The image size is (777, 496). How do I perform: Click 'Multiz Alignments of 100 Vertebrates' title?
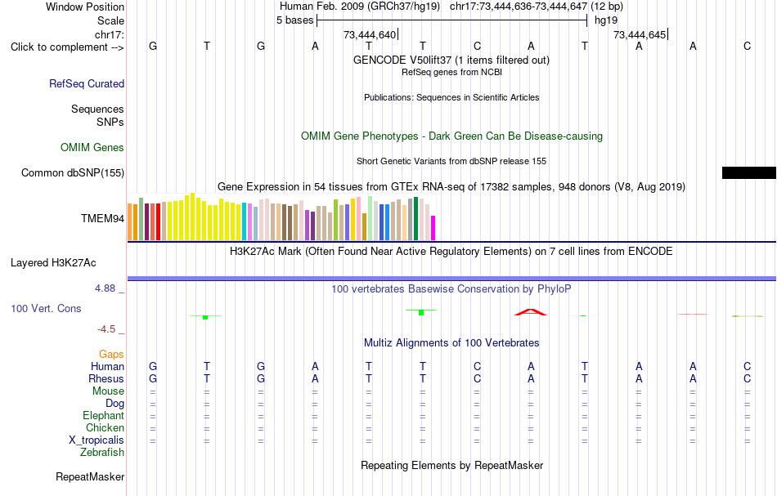[x=451, y=343]
